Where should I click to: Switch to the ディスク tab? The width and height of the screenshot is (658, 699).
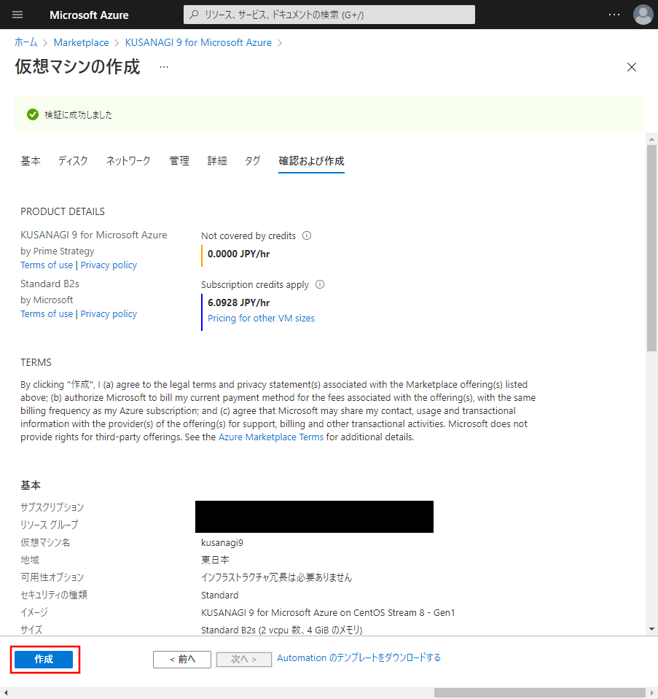tap(73, 161)
